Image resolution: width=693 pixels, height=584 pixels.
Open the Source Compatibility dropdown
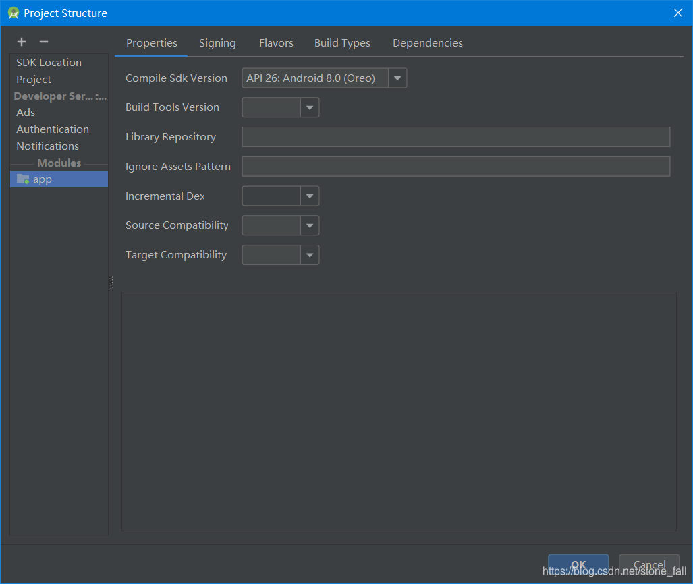coord(310,225)
